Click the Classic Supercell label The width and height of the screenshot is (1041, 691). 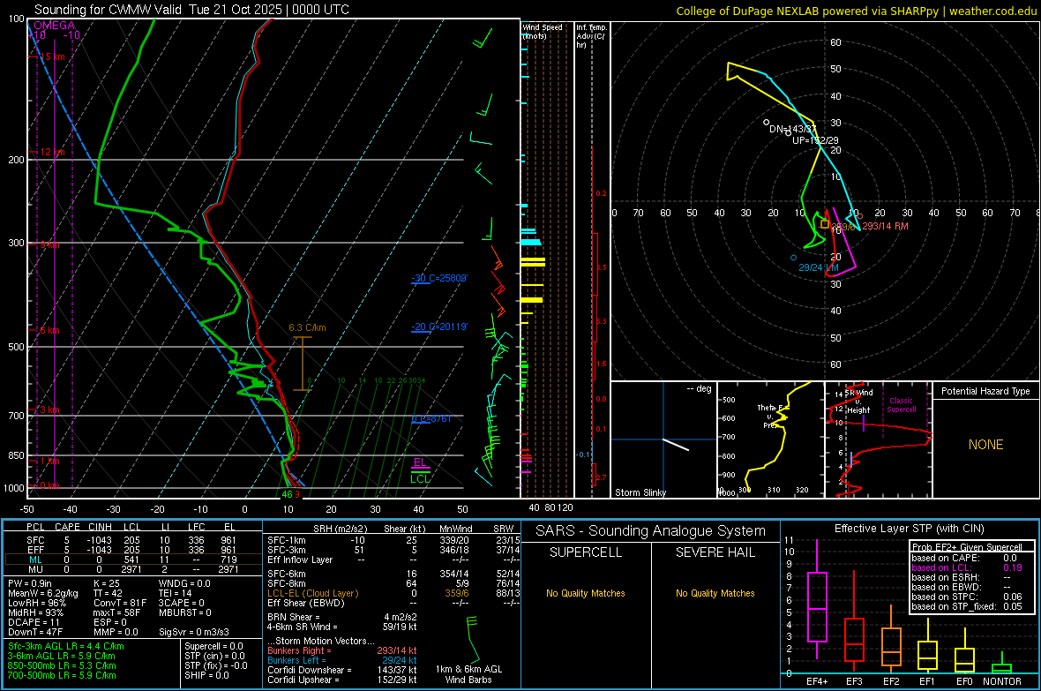pyautogui.click(x=901, y=405)
